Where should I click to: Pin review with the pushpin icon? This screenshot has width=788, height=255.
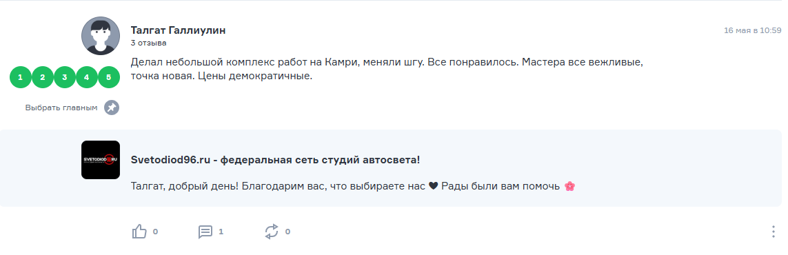[112, 108]
